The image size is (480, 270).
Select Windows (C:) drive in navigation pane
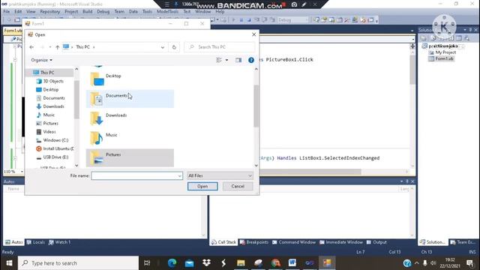[55, 140]
